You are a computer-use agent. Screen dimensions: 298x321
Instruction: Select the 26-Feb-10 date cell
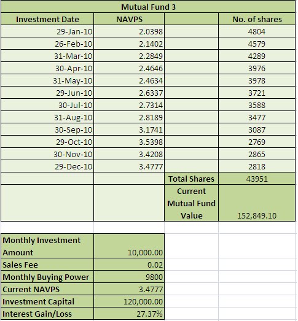(x=47, y=44)
